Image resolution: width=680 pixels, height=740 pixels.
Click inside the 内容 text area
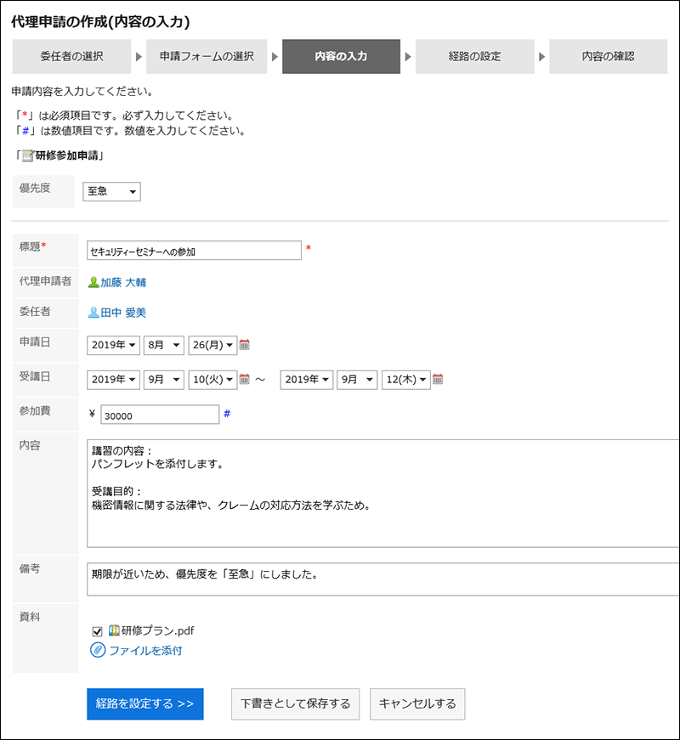(383, 493)
